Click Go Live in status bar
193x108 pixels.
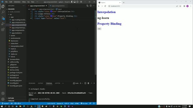84,103
